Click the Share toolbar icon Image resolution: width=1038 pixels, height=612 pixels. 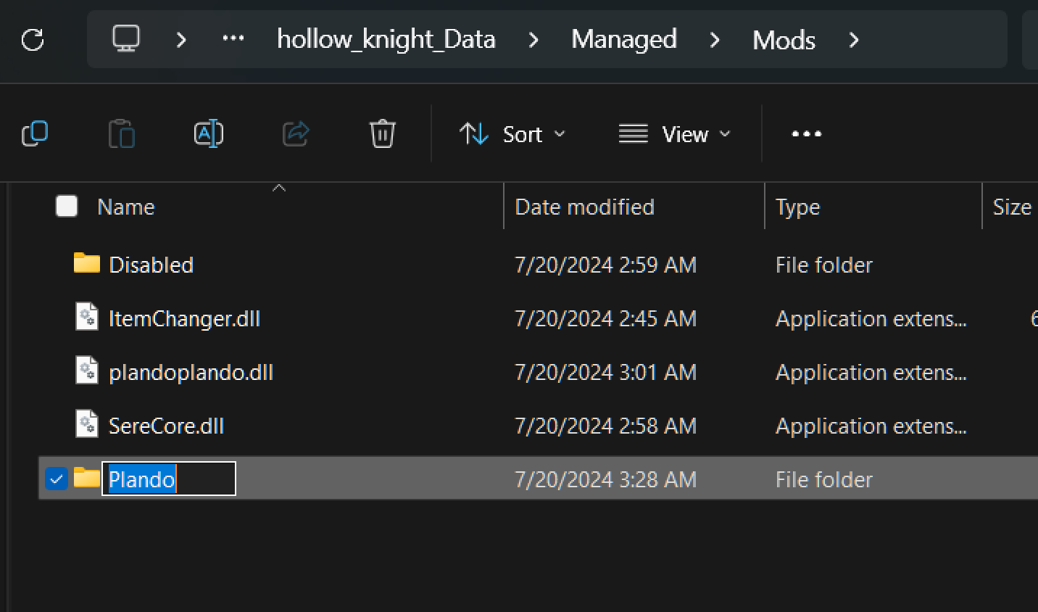point(296,133)
